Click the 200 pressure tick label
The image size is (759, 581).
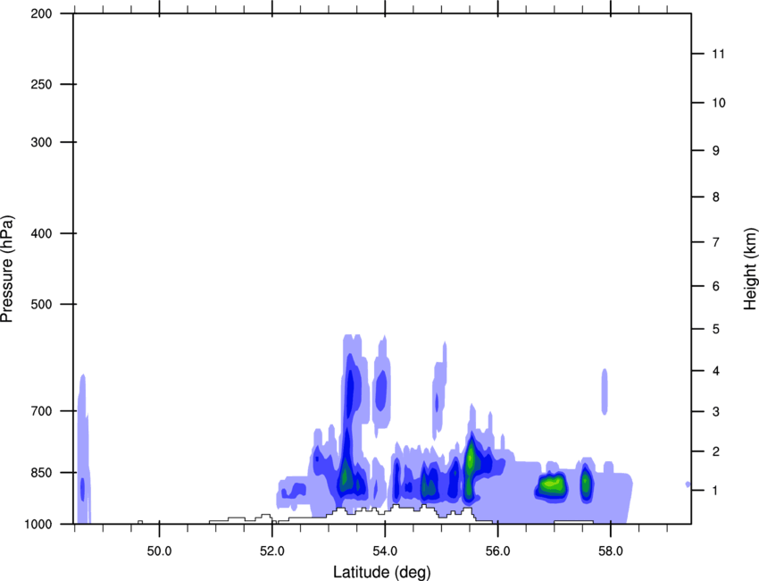coord(42,13)
